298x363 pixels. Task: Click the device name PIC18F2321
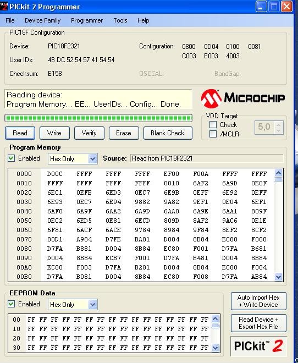pyautogui.click(x=64, y=46)
